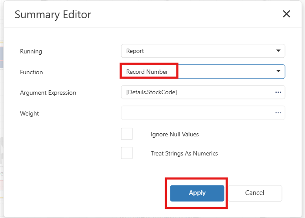Click the Running label text

click(x=31, y=51)
